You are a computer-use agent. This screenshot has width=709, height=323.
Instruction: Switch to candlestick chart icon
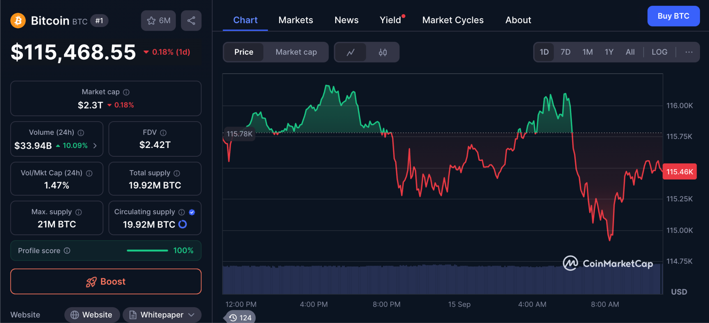[383, 52]
